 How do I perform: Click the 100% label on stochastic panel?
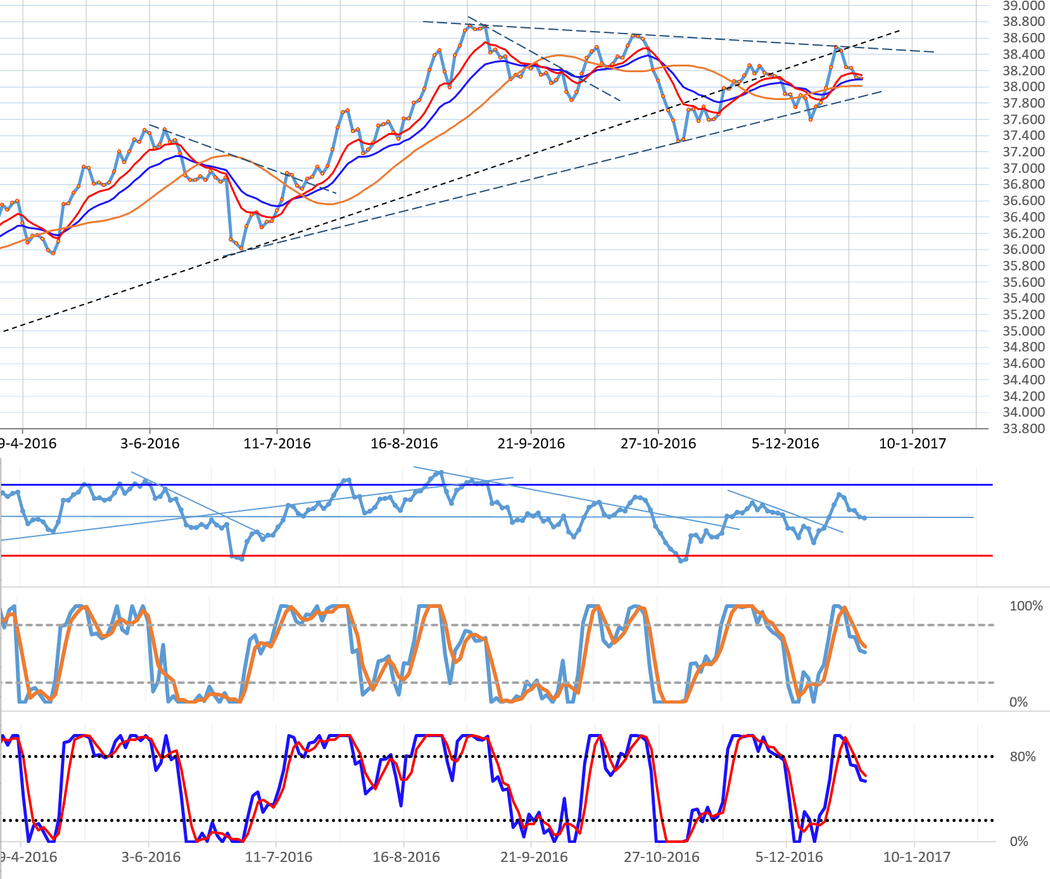[1026, 606]
